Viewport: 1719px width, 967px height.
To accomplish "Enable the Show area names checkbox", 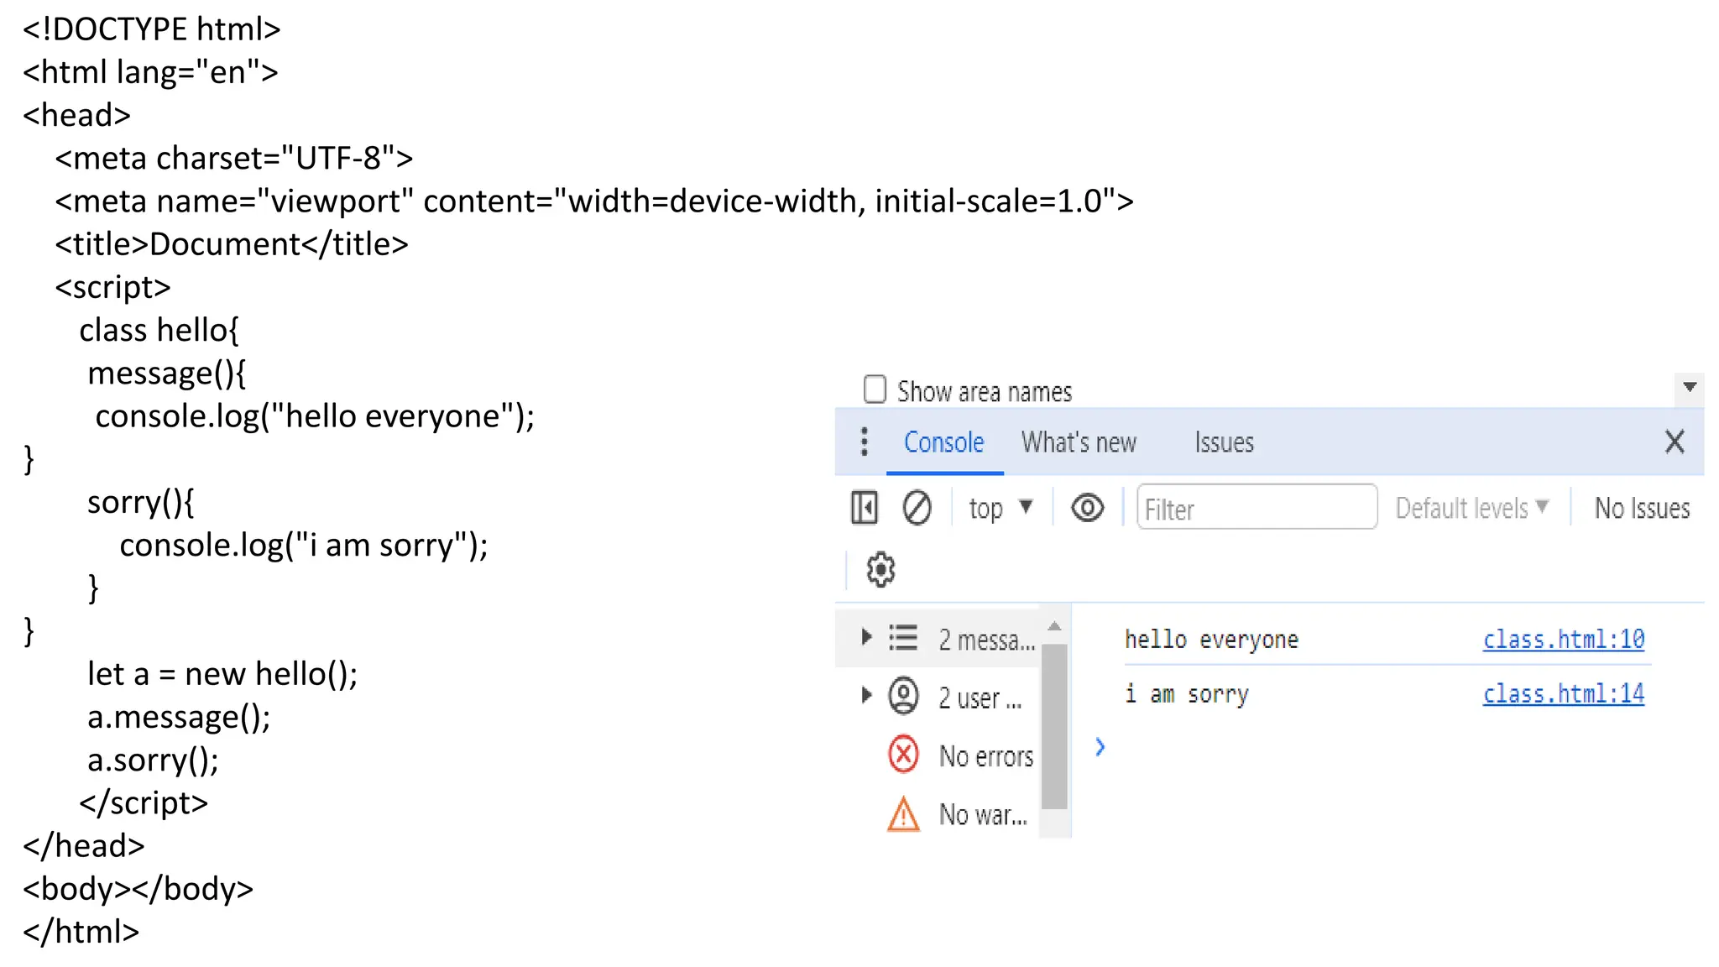I will [x=875, y=389].
